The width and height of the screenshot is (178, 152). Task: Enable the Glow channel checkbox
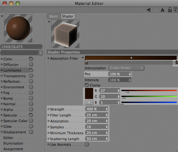pos(31,126)
